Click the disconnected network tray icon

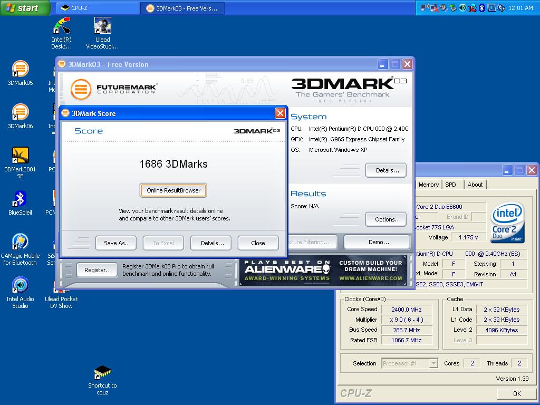[x=435, y=7]
